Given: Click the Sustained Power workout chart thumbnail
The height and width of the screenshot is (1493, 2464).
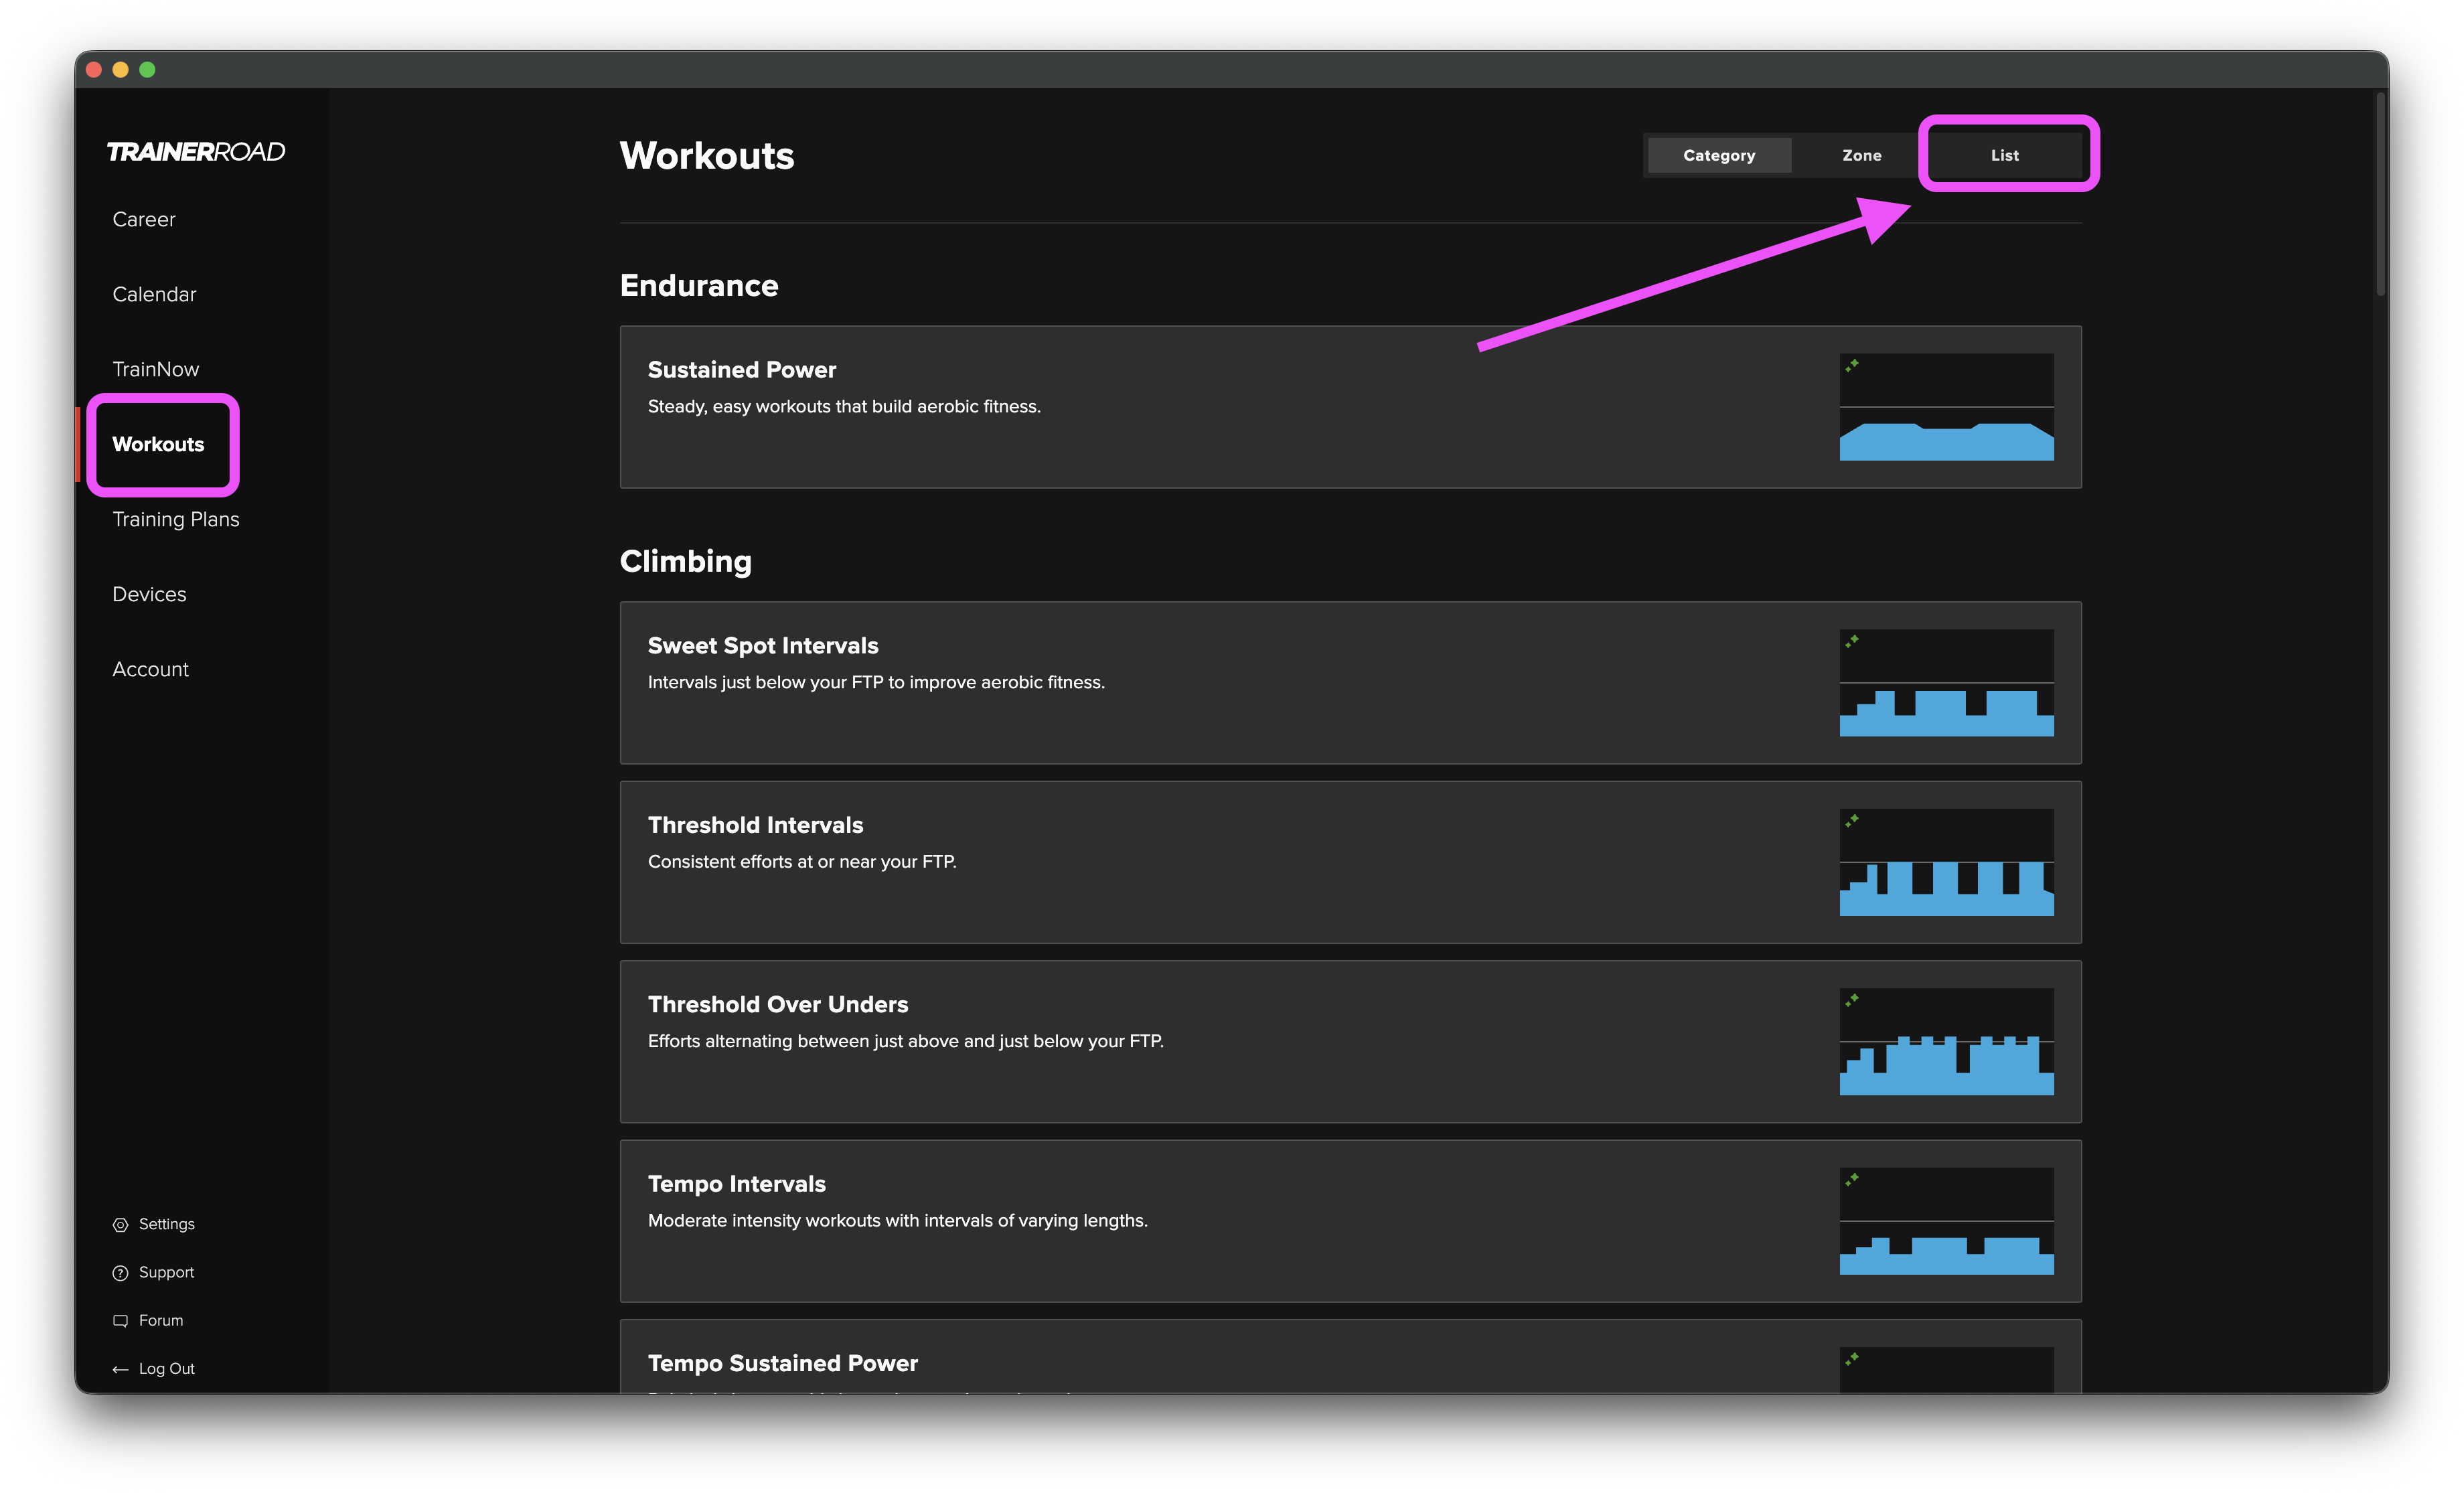Looking at the screenshot, I should (x=1946, y=407).
